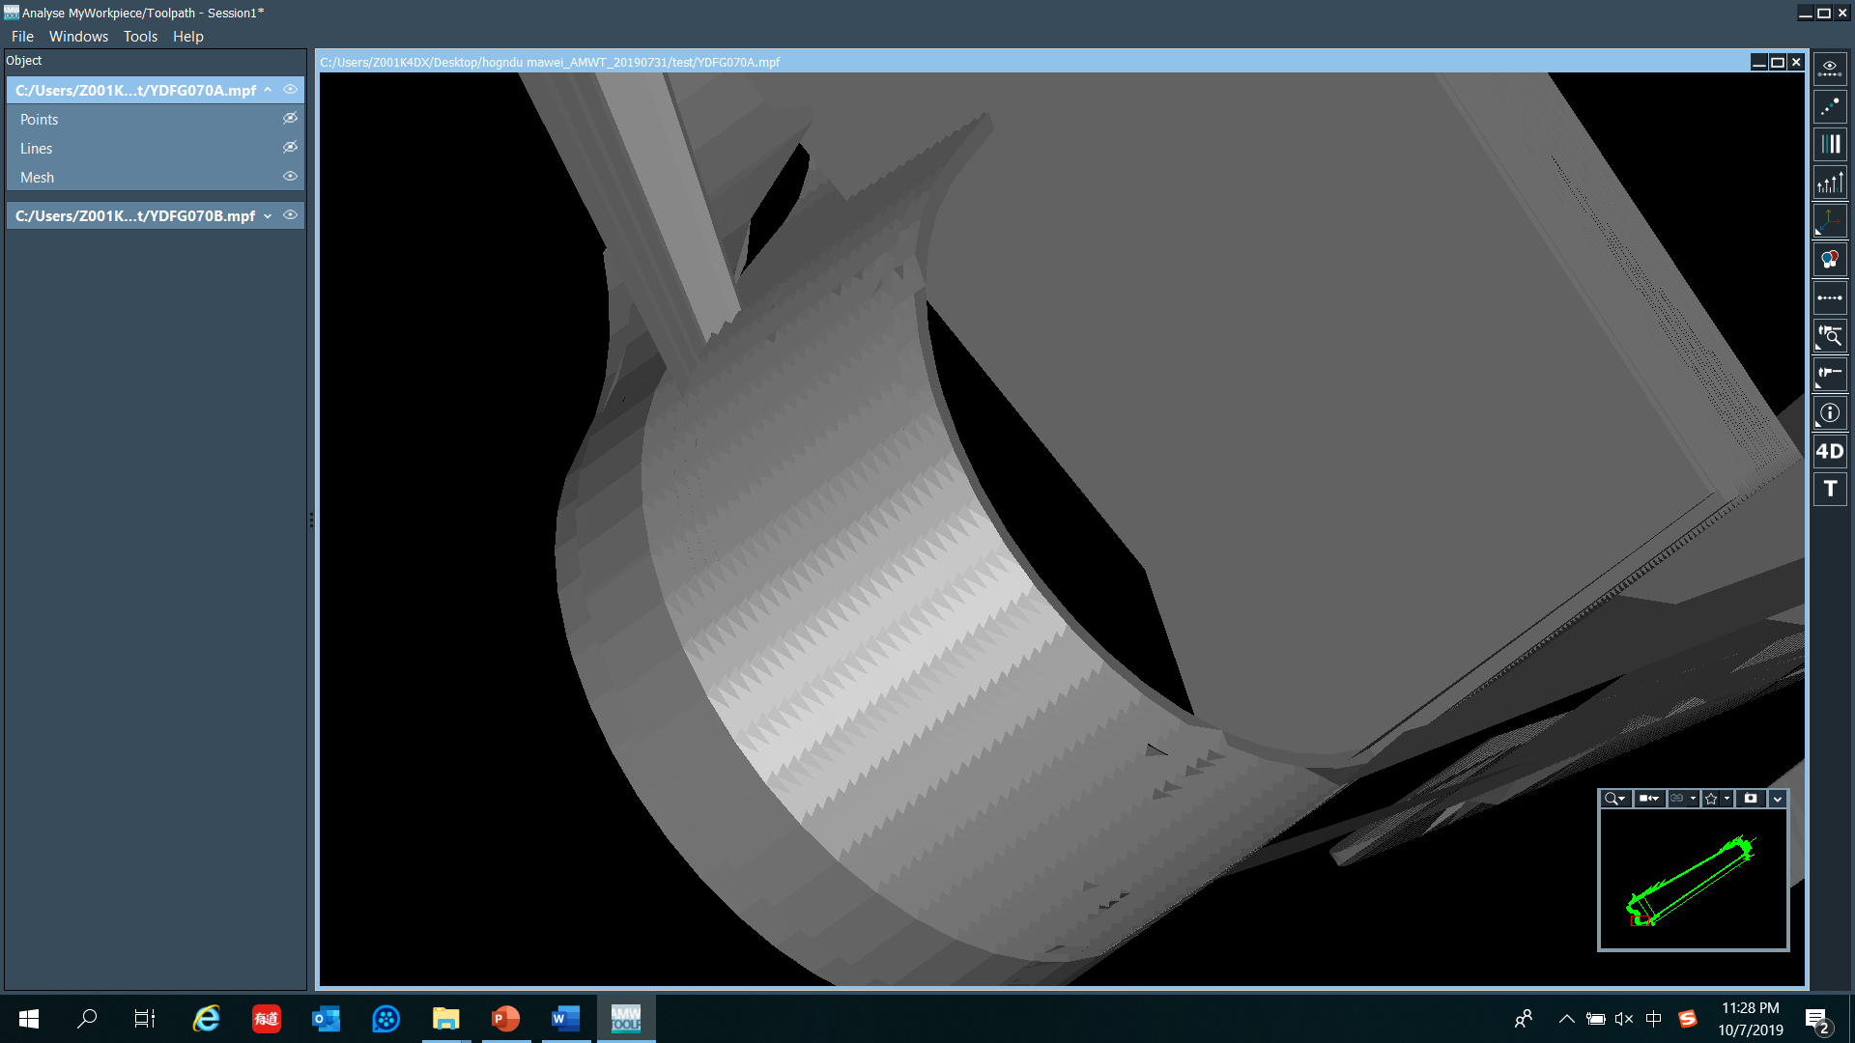Screen dimensions: 1855x1043
Task: Click the red-blue light bulbs icon
Action: click(x=1830, y=259)
